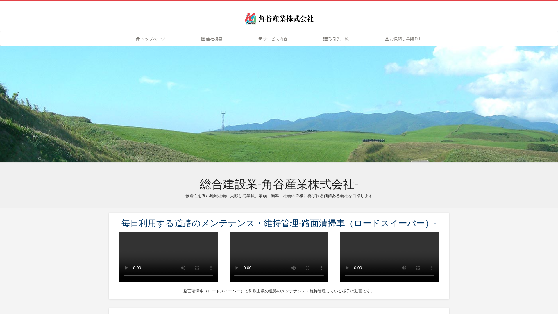This screenshot has height=314, width=558.
Task: Click the document icon beside 会社概要
Action: point(203,38)
